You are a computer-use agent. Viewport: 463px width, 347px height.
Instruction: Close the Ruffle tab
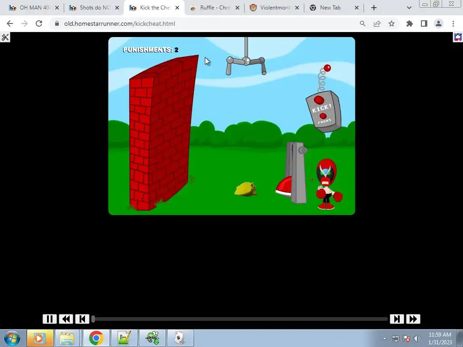pyautogui.click(x=237, y=8)
